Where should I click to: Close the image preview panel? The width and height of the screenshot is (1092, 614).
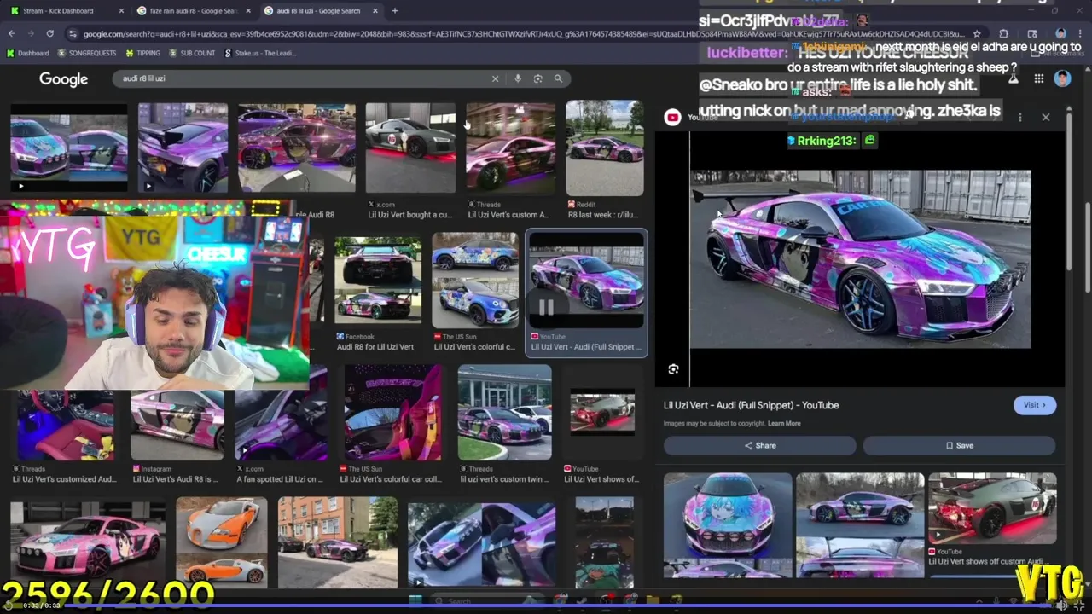pyautogui.click(x=1046, y=117)
